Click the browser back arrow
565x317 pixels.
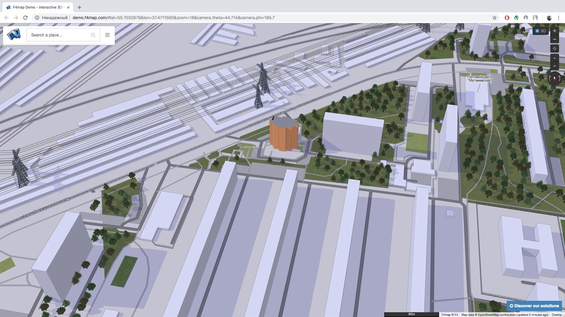6,18
